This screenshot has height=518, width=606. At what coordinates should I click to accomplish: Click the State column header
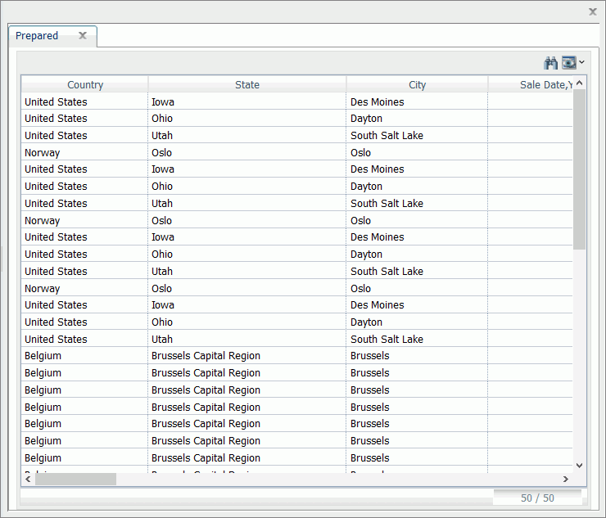click(247, 84)
